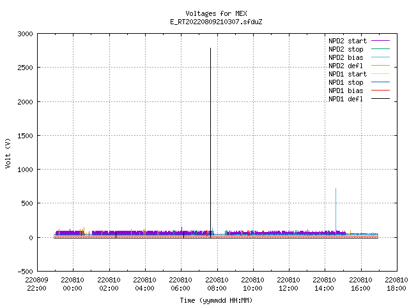409x306 pixels.
Task: Click the NPD2 bias legend label
Action: point(346,57)
